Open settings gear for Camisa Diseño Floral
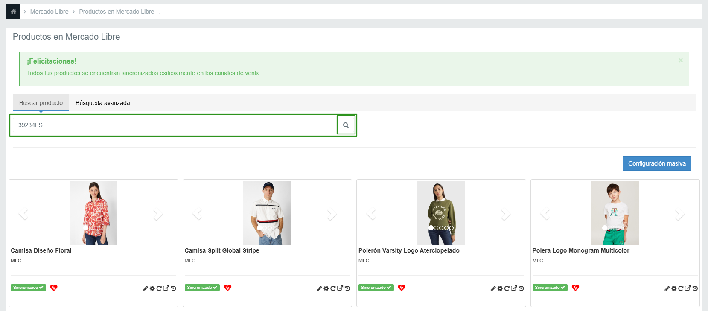Image resolution: width=708 pixels, height=311 pixels. [152, 288]
